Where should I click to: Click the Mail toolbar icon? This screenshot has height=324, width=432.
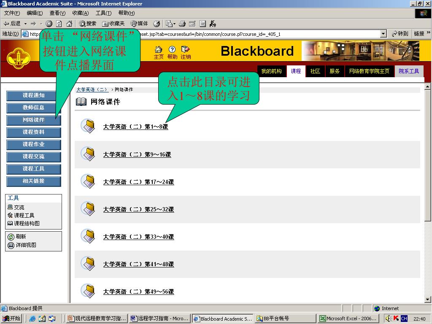[169, 24]
